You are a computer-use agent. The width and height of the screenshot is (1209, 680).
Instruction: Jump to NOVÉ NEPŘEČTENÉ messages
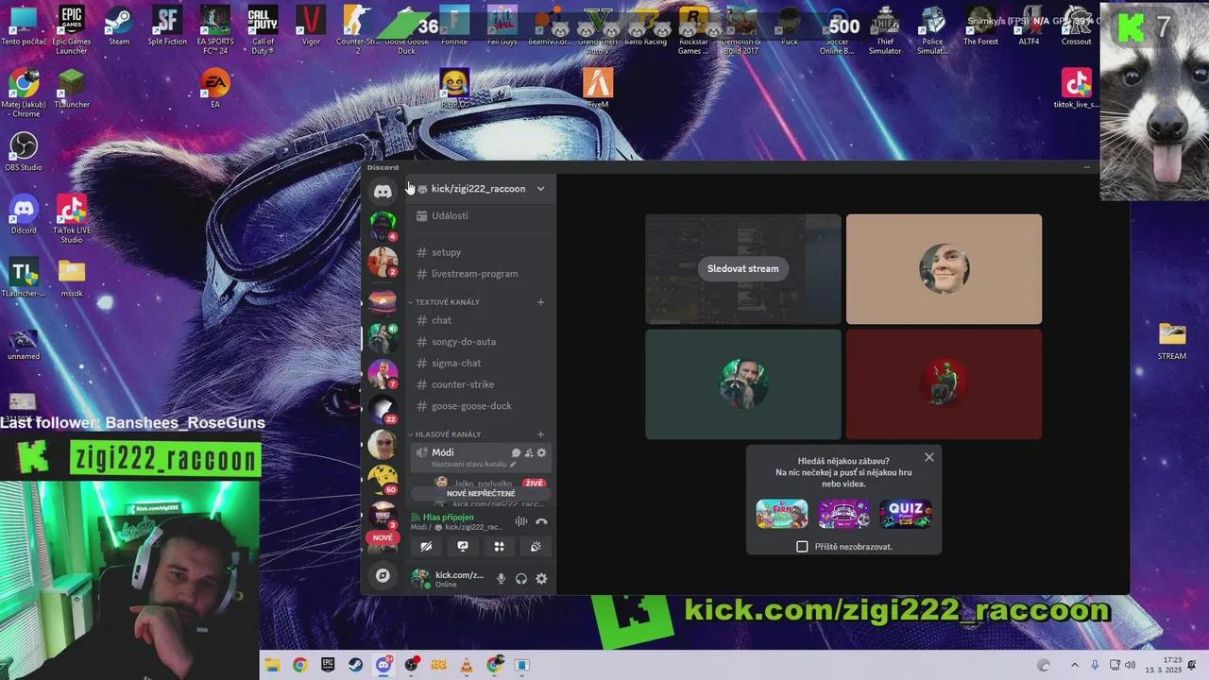click(481, 493)
